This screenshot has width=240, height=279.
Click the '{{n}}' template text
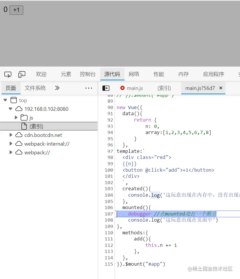point(129,164)
